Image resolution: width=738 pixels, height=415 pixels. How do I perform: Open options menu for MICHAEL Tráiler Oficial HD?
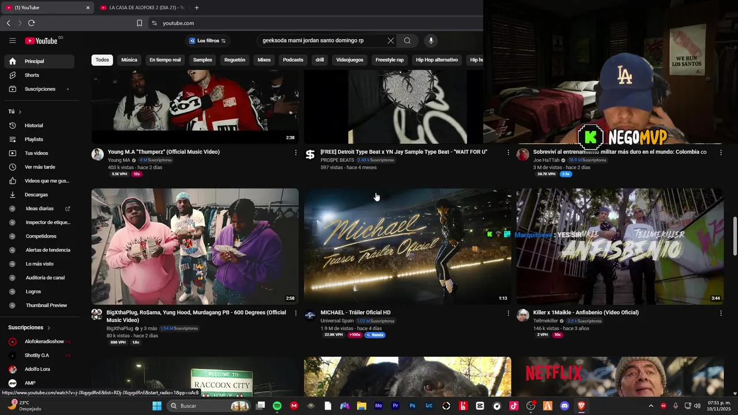point(508,313)
